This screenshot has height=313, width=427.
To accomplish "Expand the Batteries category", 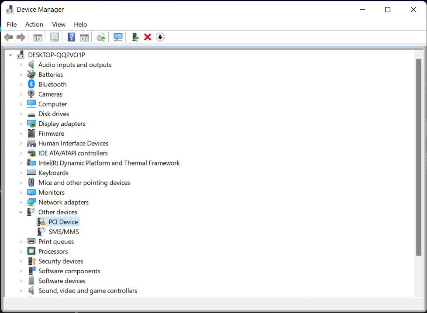I will 21,75.
